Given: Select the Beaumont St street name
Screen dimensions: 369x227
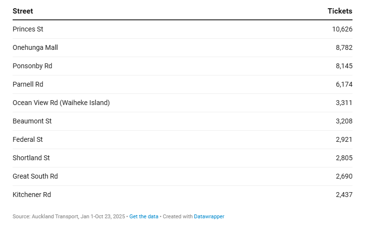Looking at the screenshot, I should click(x=32, y=121).
